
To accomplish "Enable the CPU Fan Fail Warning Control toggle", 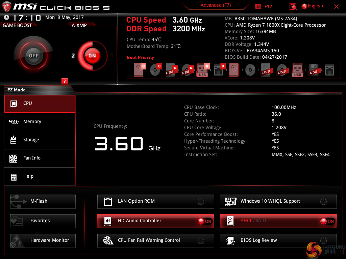I will [201, 241].
